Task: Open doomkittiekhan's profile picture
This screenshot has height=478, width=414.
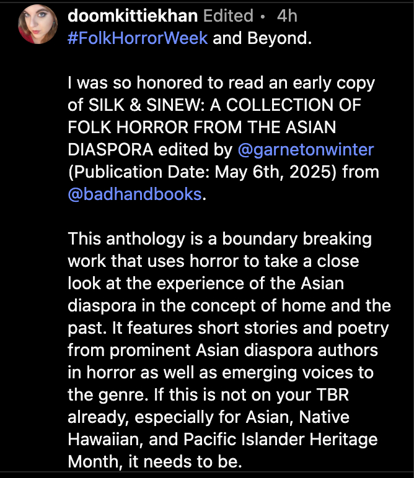Action: 38,24
